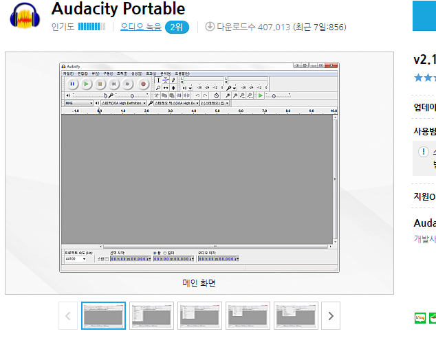Open the 분석 menu in Audacity
This screenshot has width=436, height=338.
click(x=166, y=74)
